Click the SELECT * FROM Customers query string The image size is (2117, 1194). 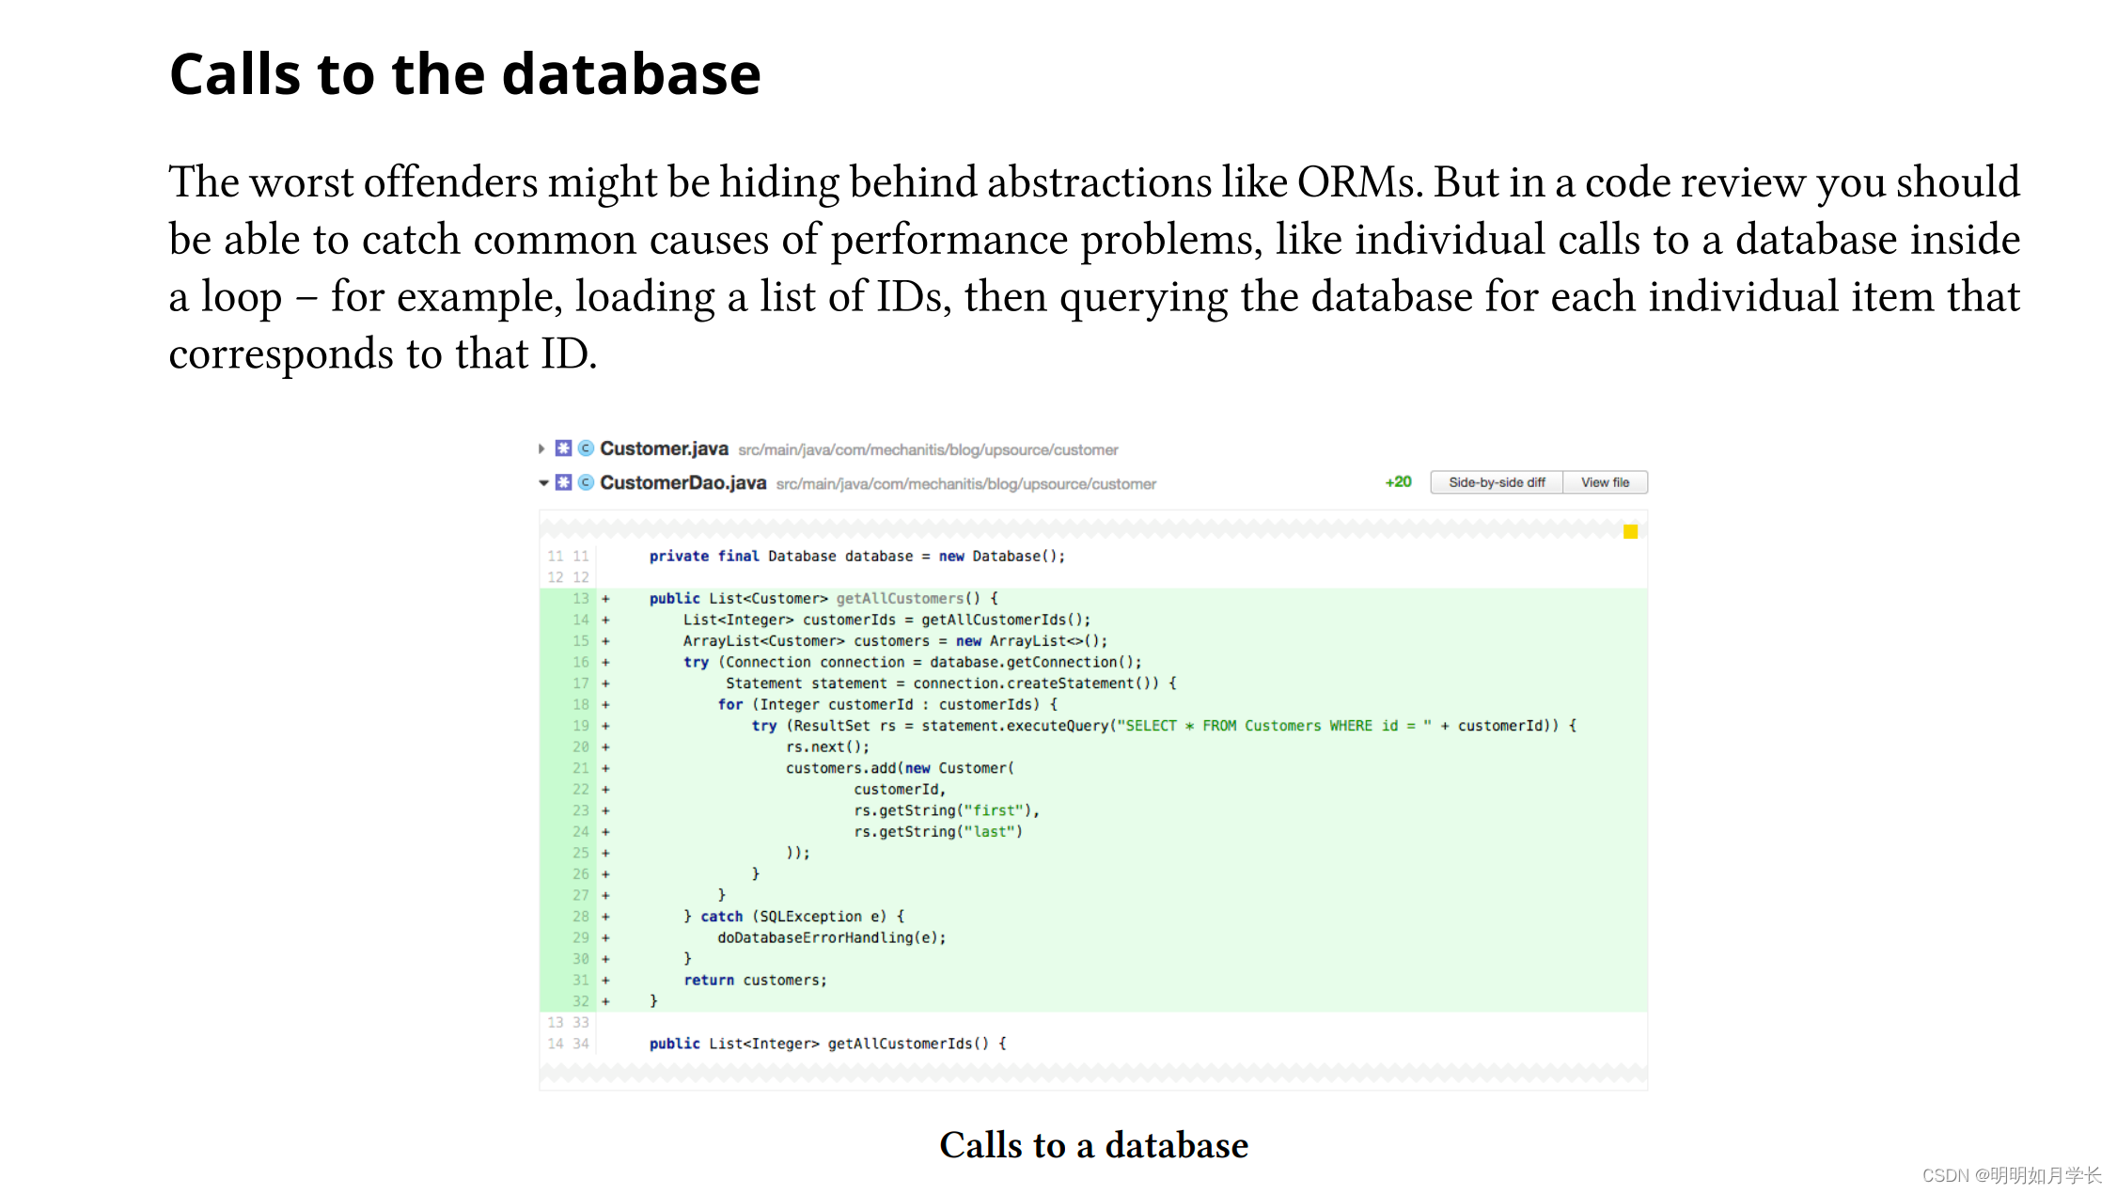pos(1273,726)
